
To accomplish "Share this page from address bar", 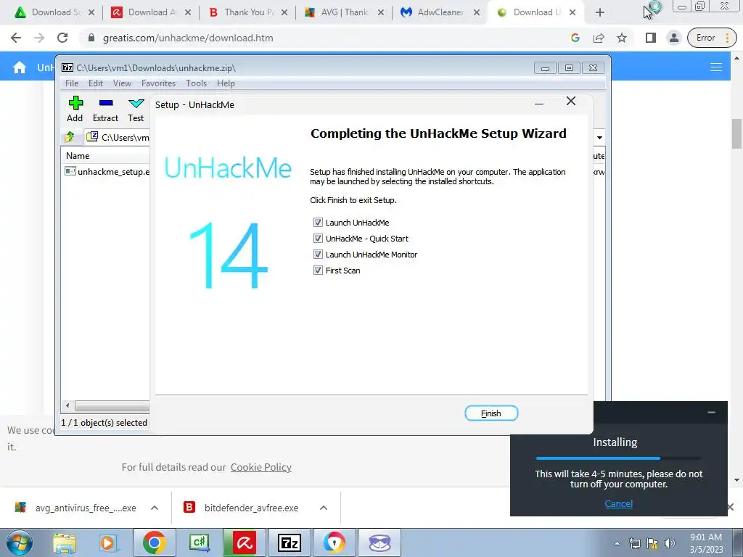I will pos(599,38).
